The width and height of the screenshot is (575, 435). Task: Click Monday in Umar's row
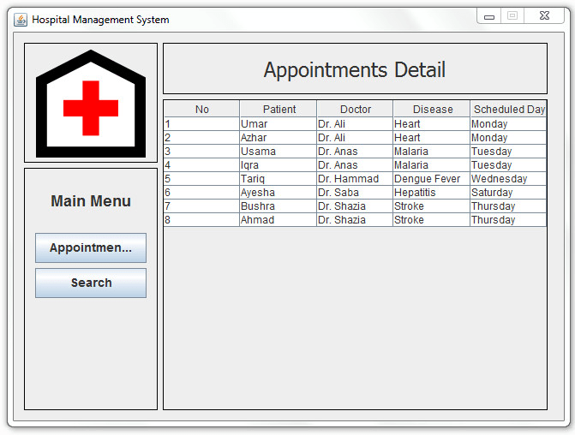tap(508, 124)
